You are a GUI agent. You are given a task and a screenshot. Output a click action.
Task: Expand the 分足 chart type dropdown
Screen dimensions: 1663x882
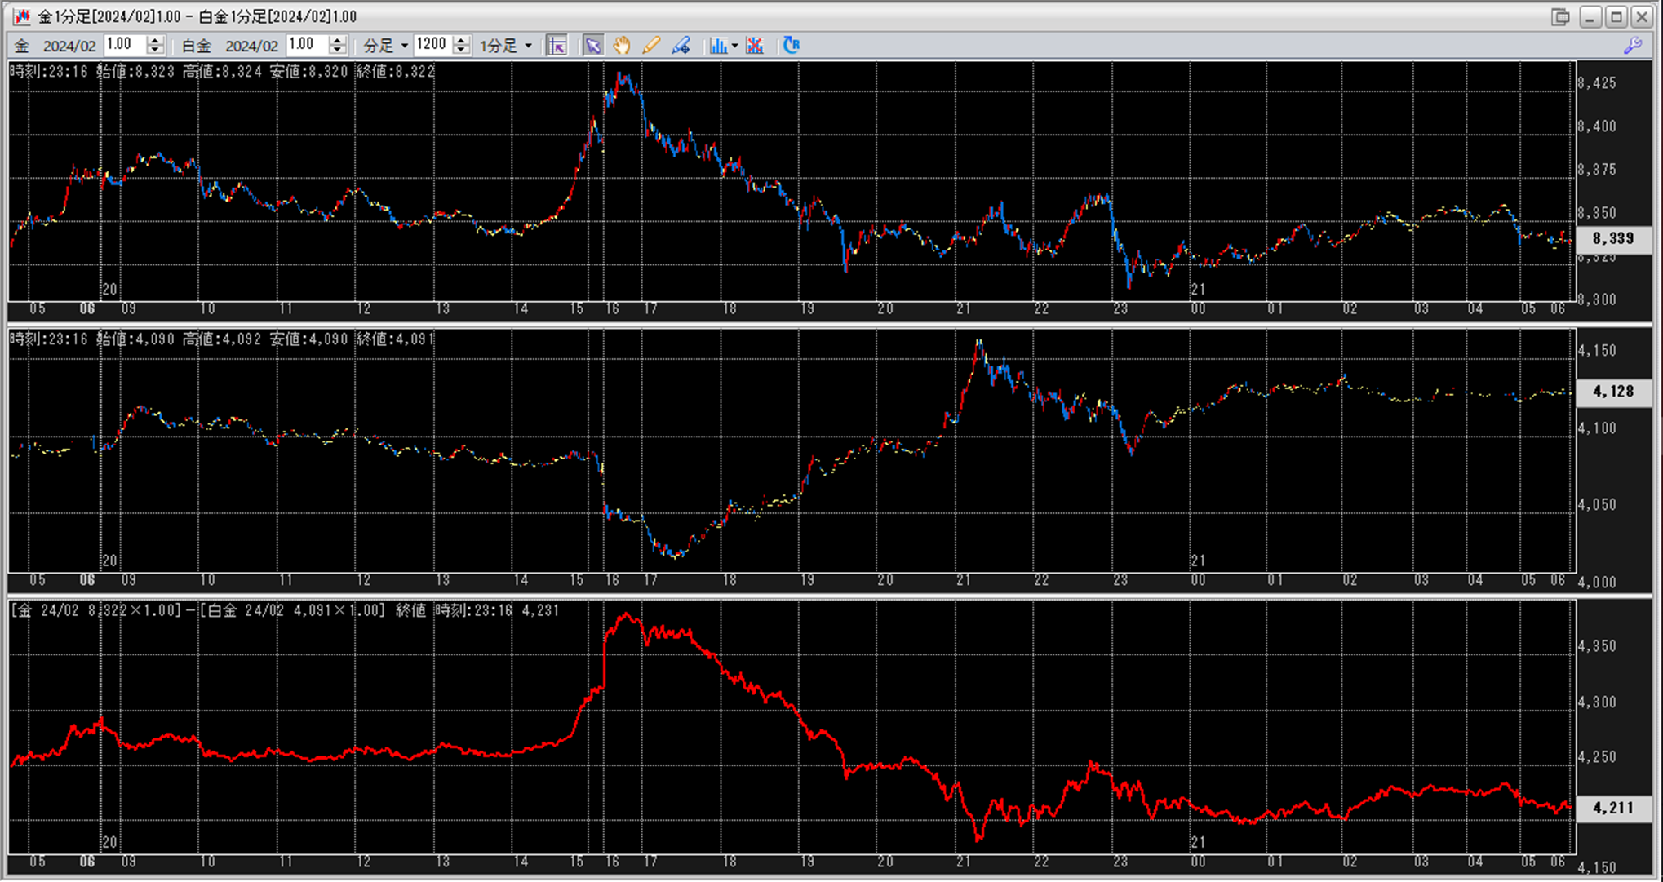[x=404, y=47]
